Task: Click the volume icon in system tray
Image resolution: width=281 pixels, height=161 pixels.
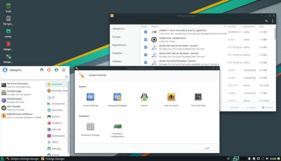Action: coord(267,159)
